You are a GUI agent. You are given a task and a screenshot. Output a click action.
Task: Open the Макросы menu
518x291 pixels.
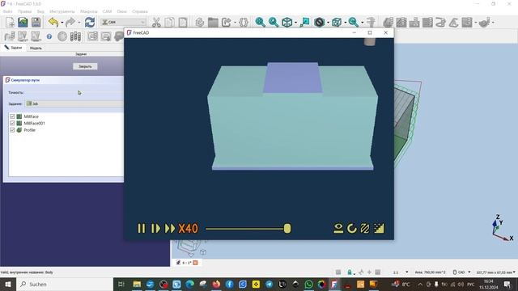[x=88, y=11]
